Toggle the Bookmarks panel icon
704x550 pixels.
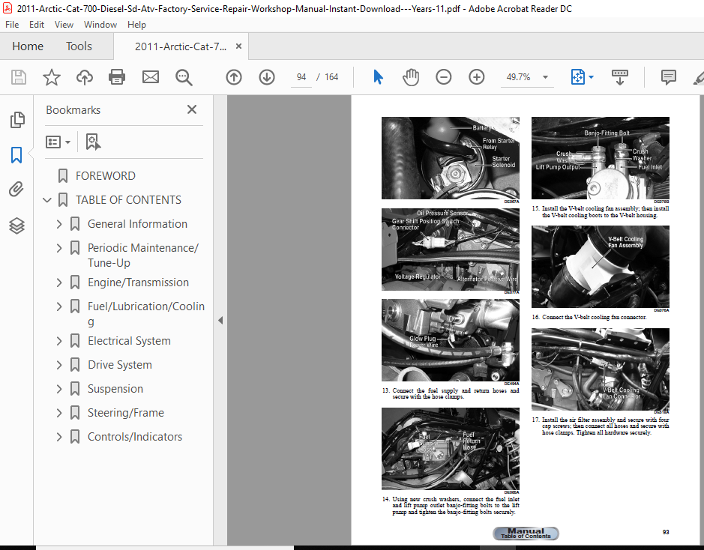(x=16, y=155)
